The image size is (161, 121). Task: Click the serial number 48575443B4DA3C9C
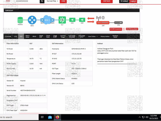(28, 90)
